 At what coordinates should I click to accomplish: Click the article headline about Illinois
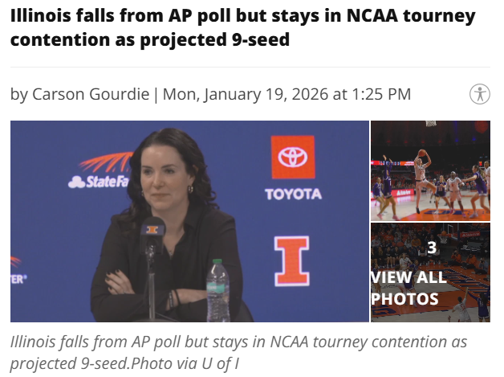[x=242, y=27]
